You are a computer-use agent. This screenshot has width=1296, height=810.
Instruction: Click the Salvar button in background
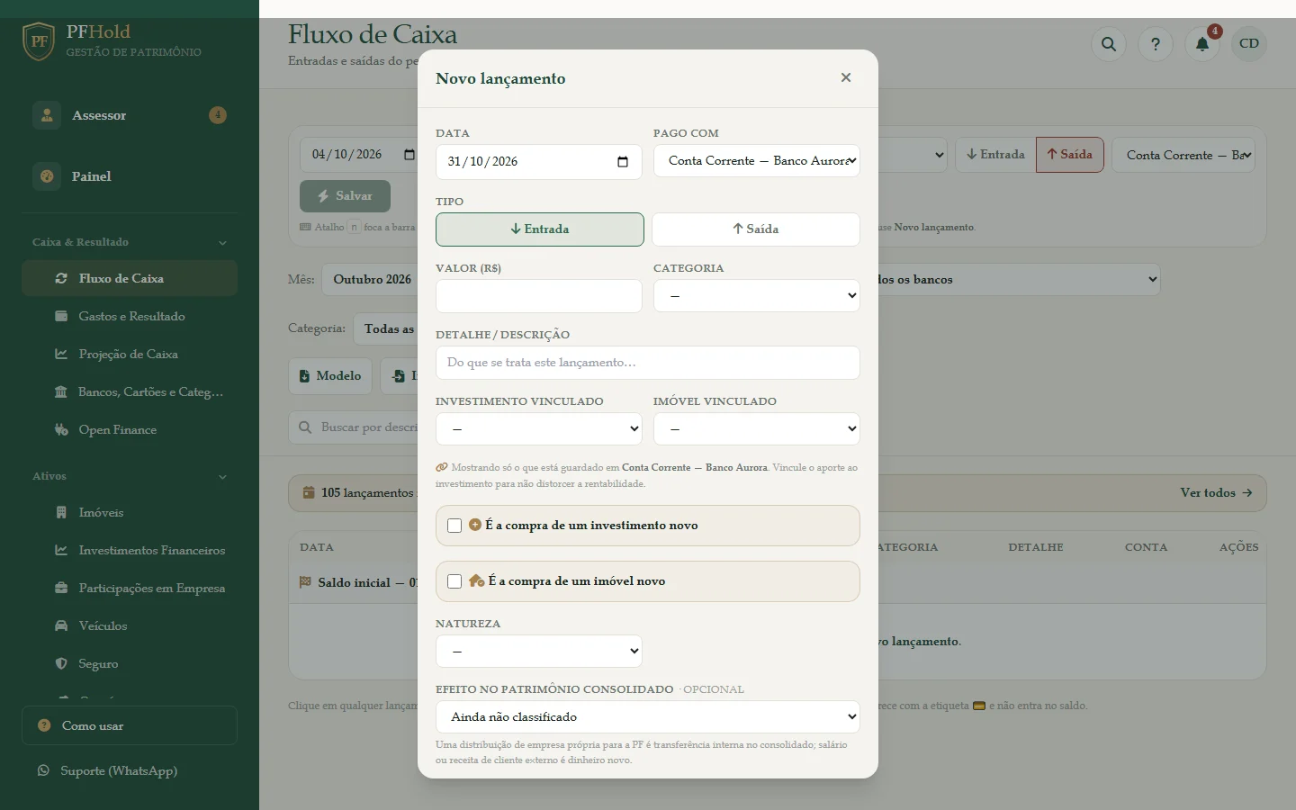pyautogui.click(x=346, y=196)
